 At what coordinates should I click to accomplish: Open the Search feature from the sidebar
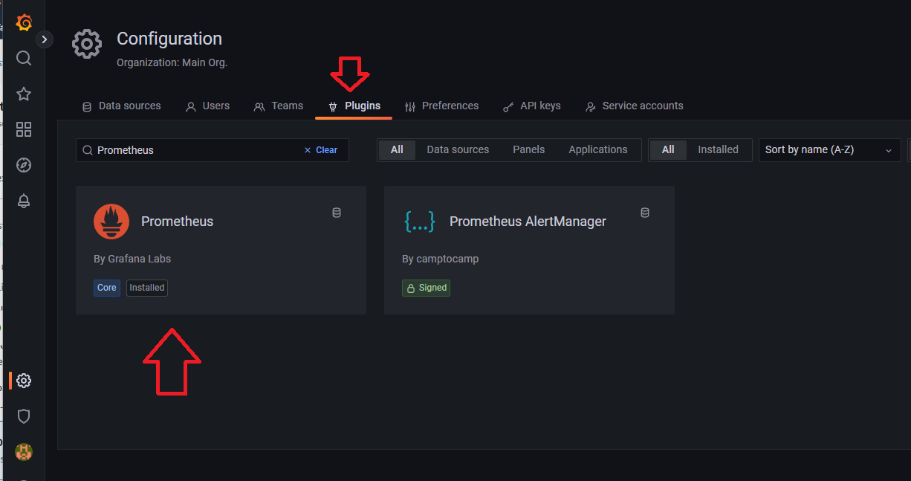[x=23, y=57]
